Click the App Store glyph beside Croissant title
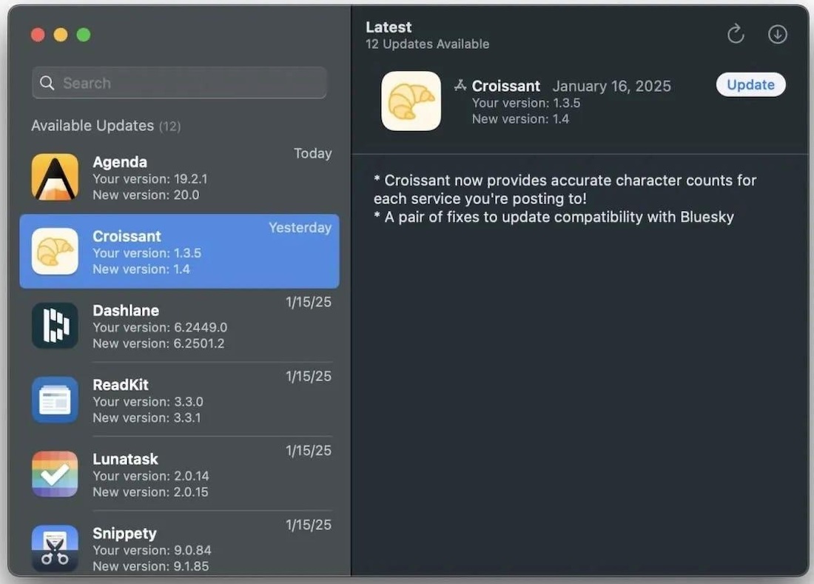The image size is (814, 584). (x=460, y=85)
